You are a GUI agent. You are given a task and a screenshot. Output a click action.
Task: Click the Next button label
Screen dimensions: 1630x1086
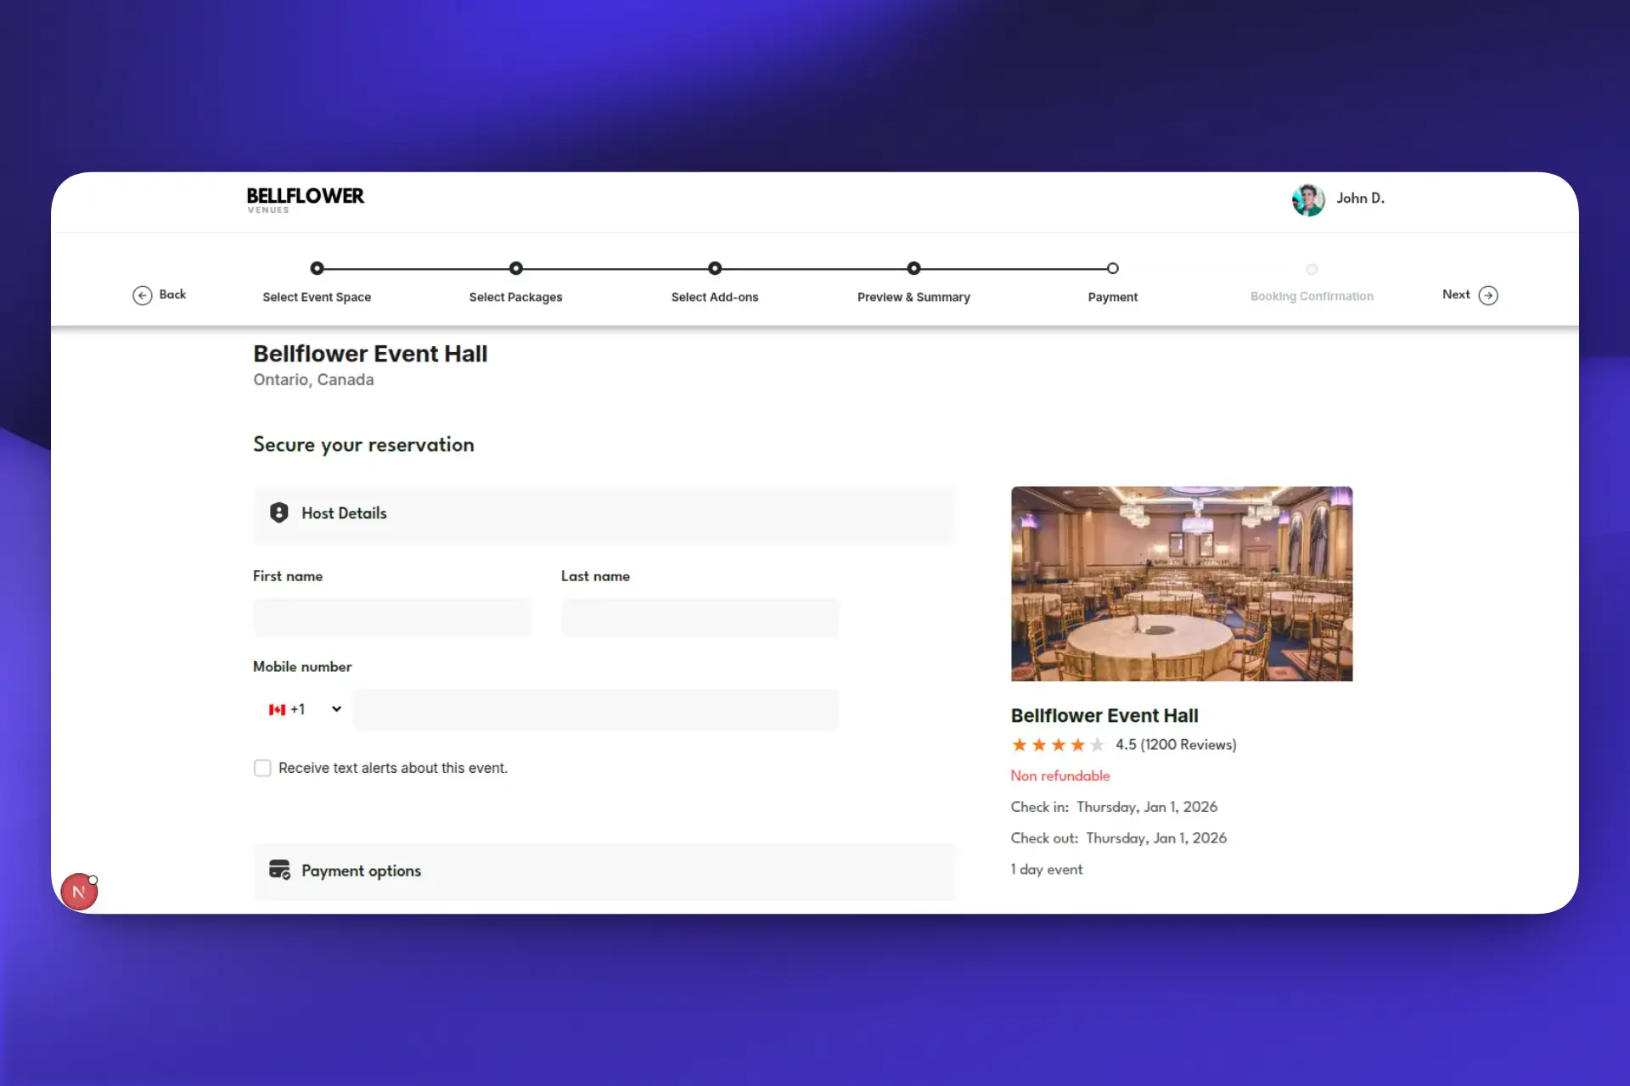(1456, 294)
